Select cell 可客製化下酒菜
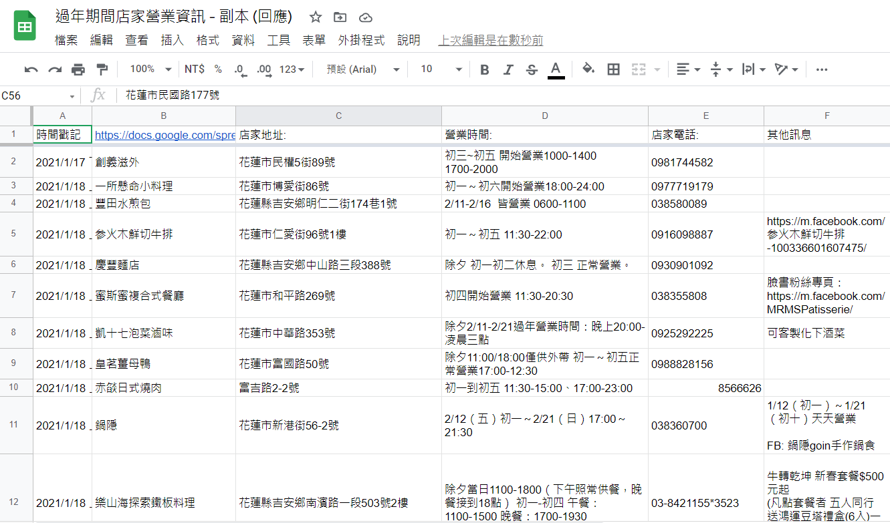Image resolution: width=890 pixels, height=523 pixels. pos(827,333)
